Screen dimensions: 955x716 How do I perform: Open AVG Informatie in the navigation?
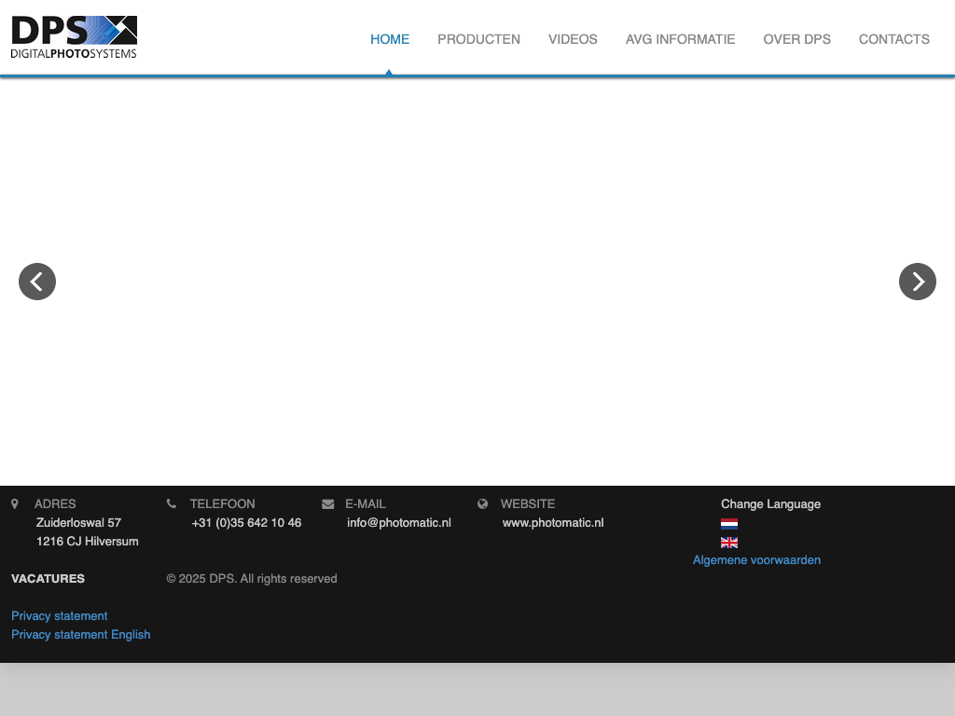pyautogui.click(x=680, y=39)
